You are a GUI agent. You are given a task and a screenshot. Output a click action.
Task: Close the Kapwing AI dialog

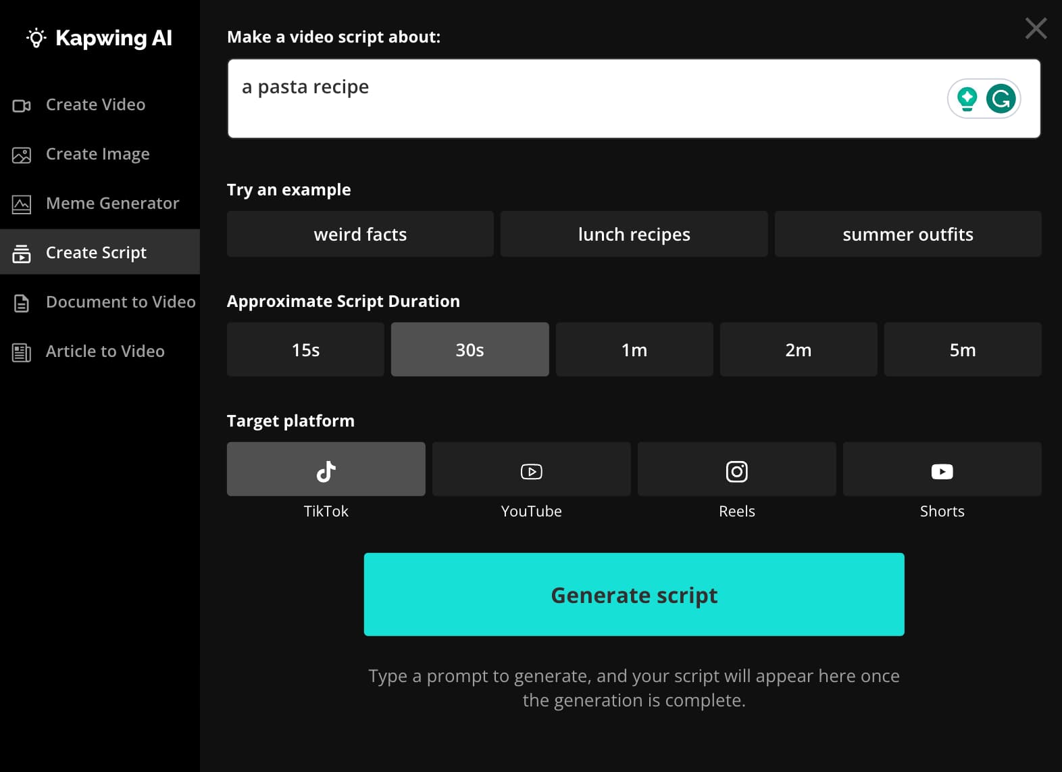coord(1036,28)
